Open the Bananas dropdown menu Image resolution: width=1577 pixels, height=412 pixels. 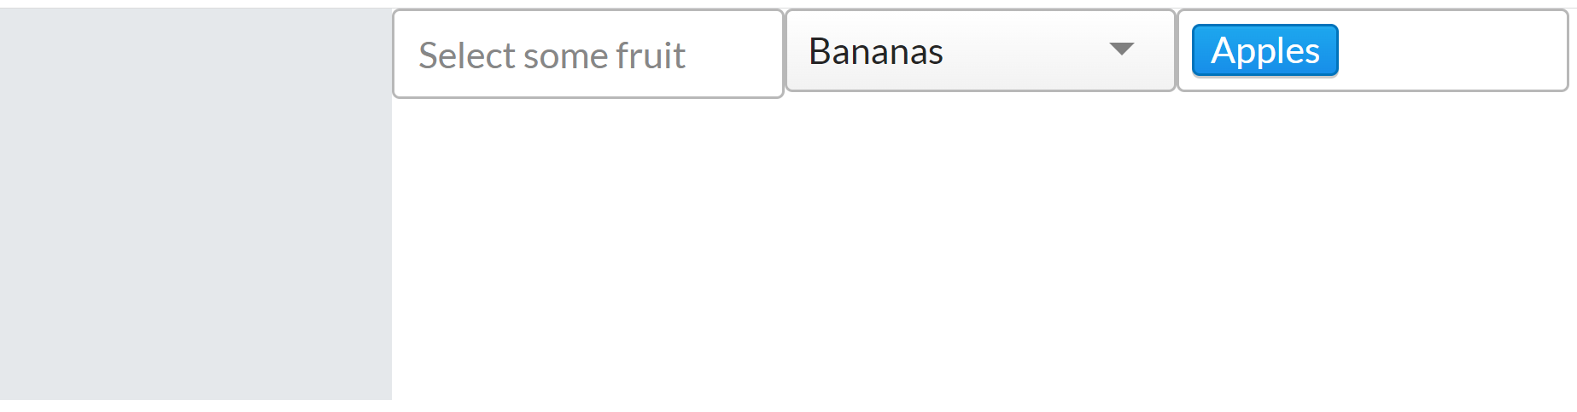pyautogui.click(x=979, y=51)
